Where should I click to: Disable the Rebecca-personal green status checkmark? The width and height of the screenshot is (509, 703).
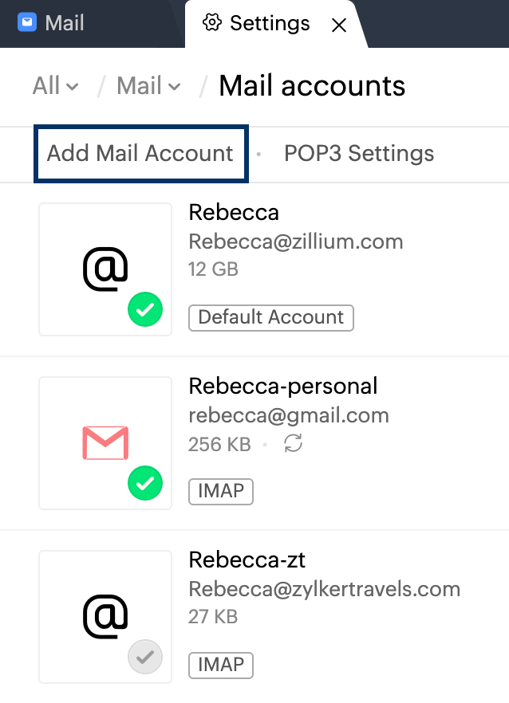(145, 483)
